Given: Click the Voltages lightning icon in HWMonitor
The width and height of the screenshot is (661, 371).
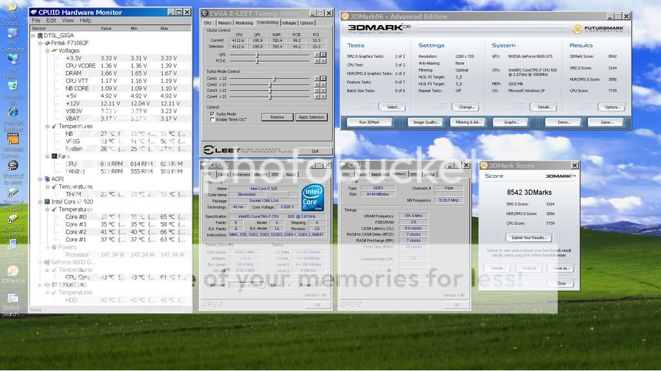Looking at the screenshot, I should (x=54, y=50).
